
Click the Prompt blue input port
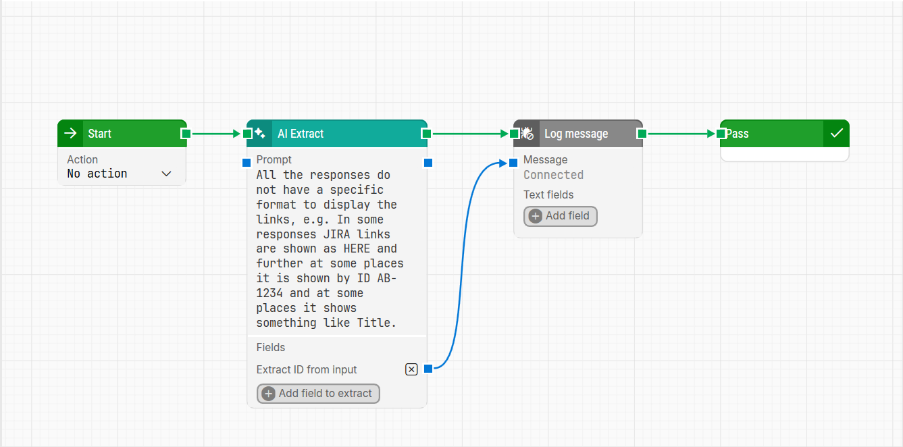247,162
